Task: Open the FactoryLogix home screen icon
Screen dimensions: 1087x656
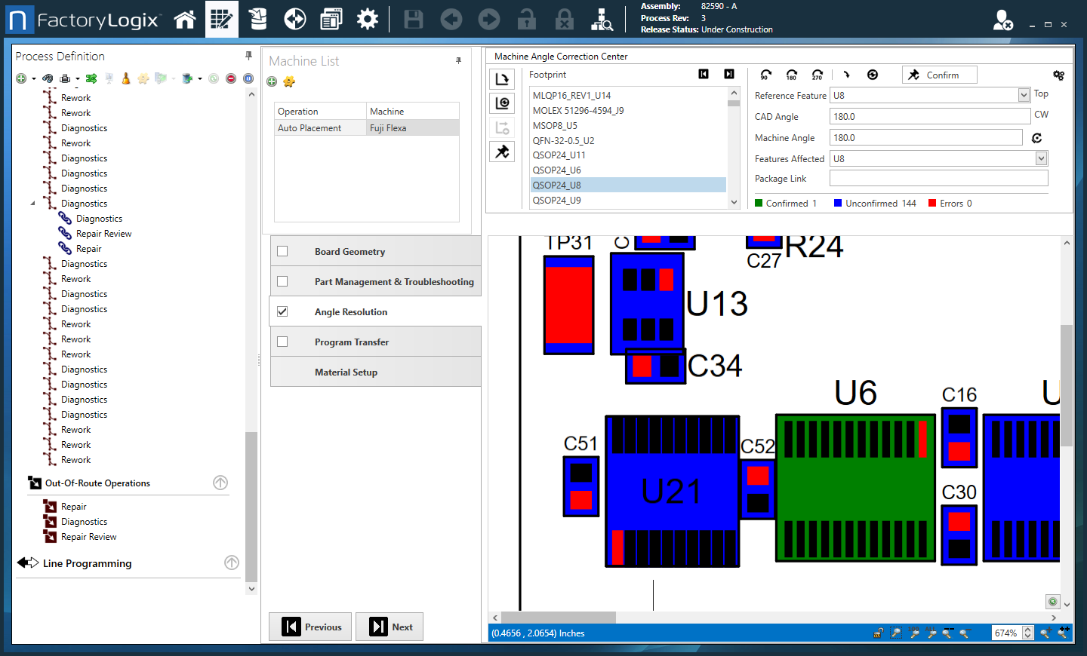Action: click(x=185, y=19)
